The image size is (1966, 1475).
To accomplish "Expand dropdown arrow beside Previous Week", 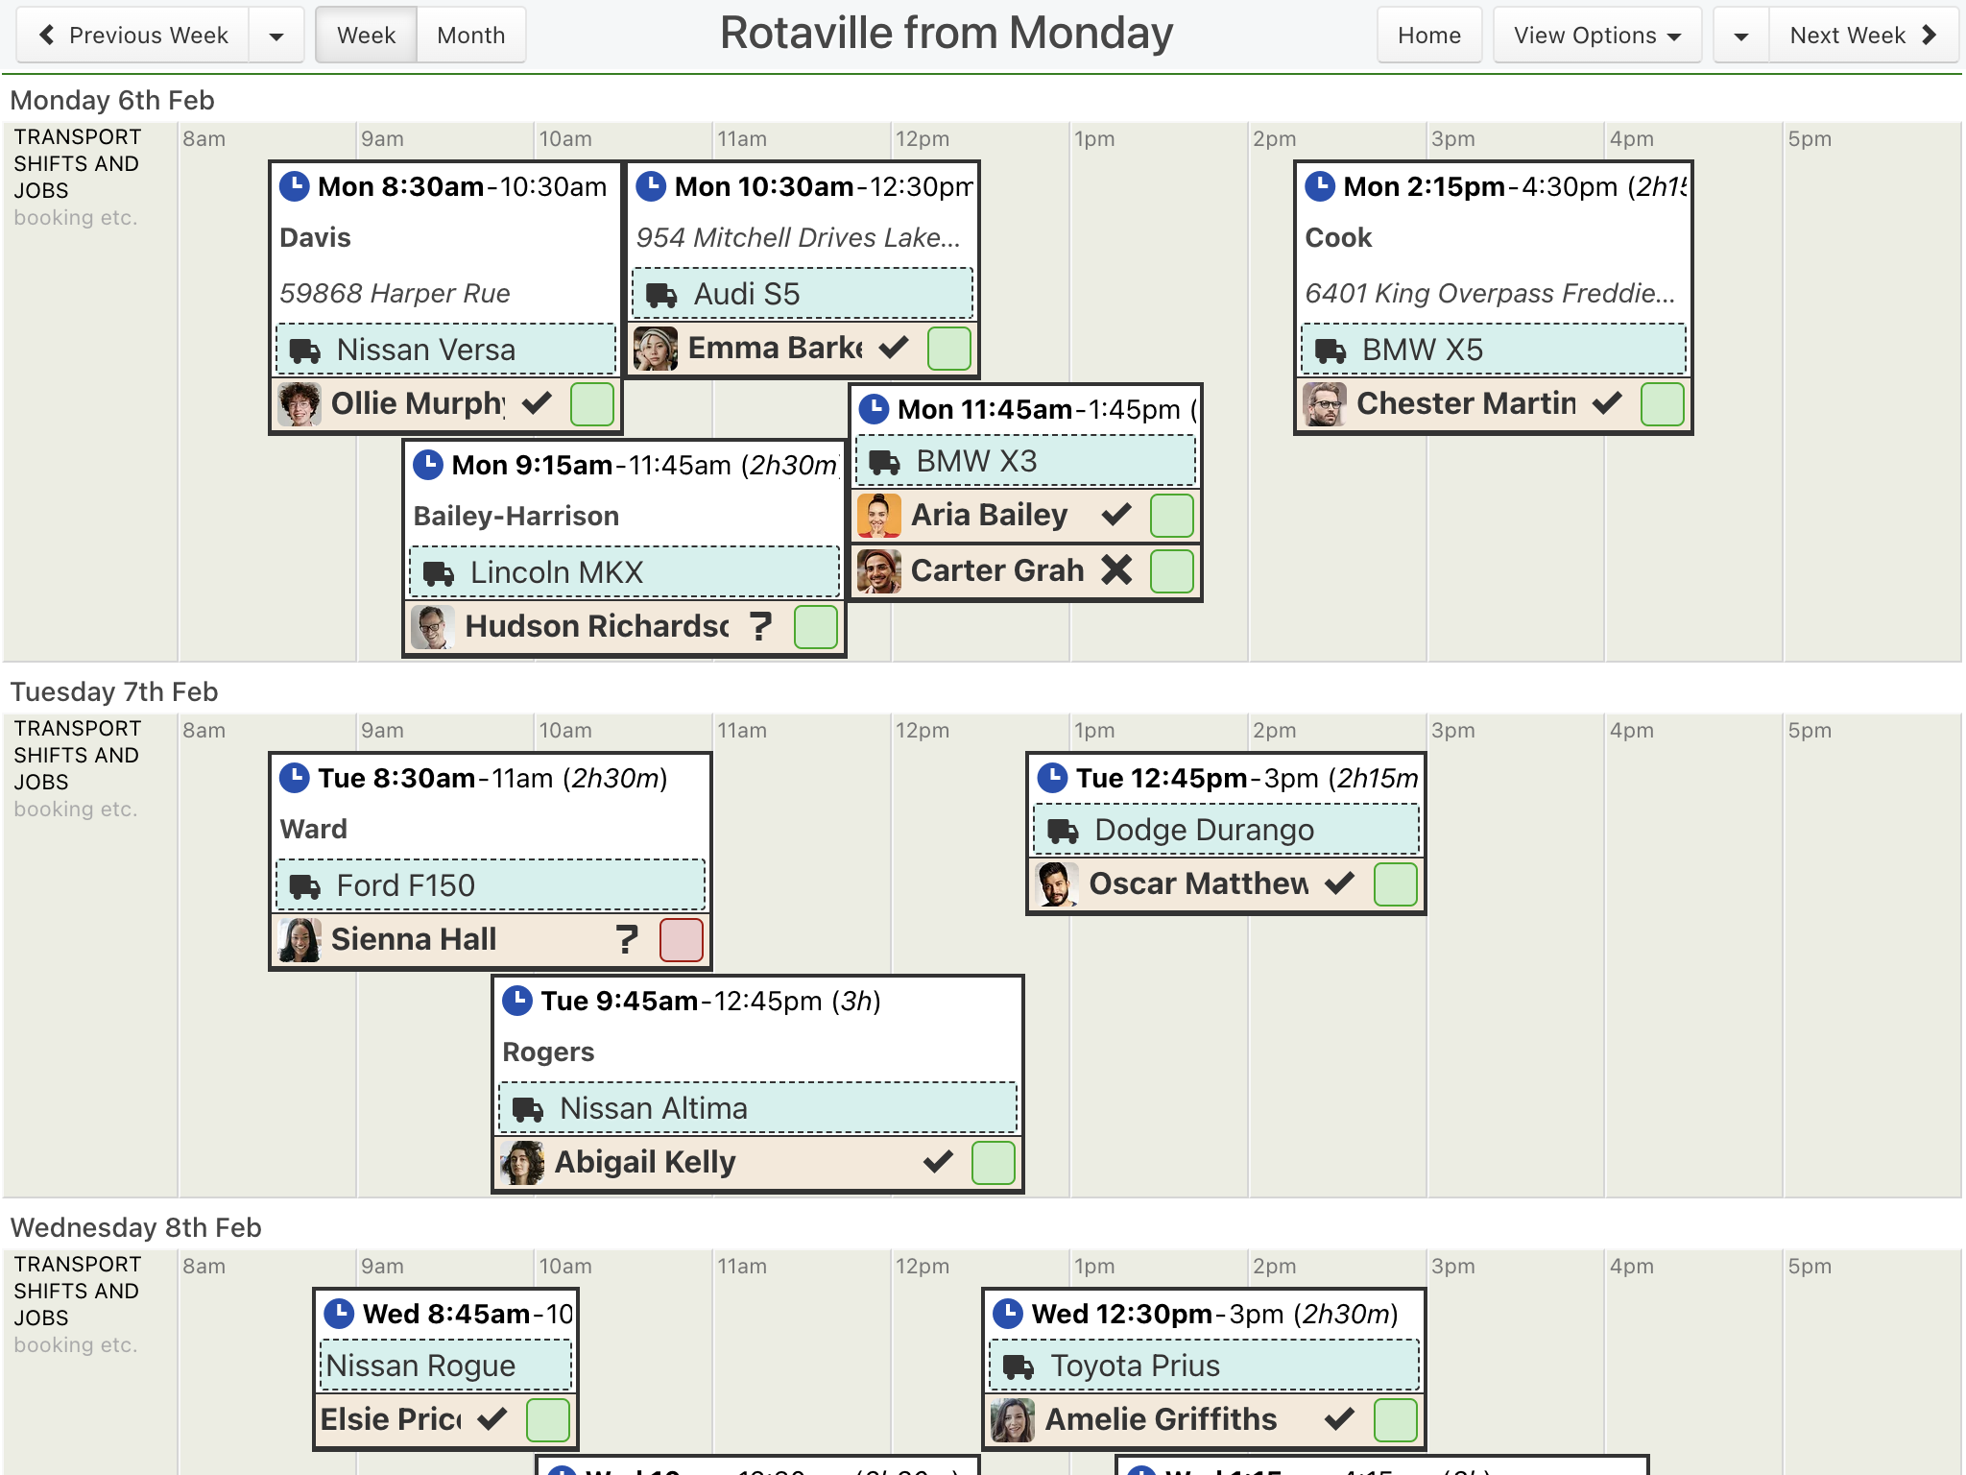I will pos(276,36).
